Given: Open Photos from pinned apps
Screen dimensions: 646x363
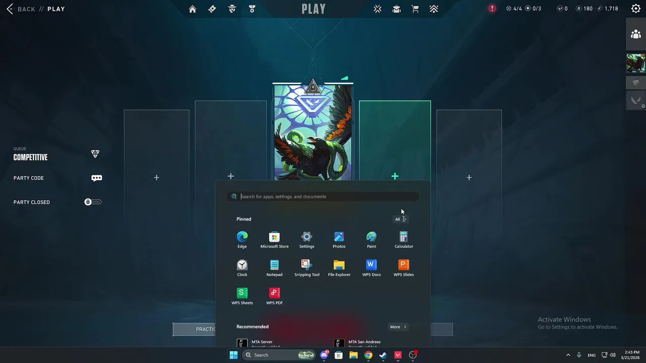Looking at the screenshot, I should [339, 239].
